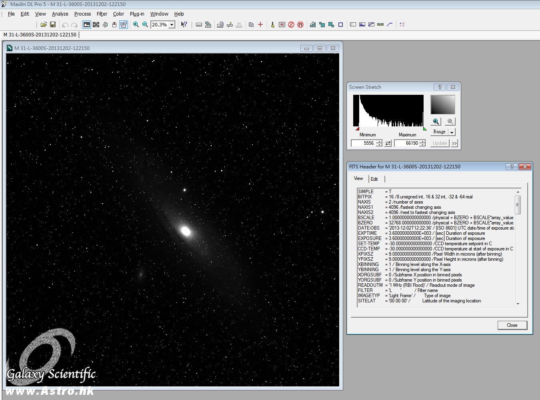Viewport: 540px width, 400px height.
Task: Click the toolbar Zoom In magnifier
Action: pos(136,25)
